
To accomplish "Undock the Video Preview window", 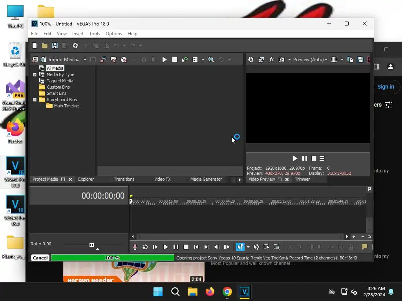I will point(280,180).
